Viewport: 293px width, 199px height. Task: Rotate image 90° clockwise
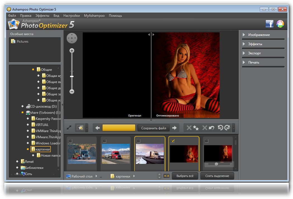[227, 128]
